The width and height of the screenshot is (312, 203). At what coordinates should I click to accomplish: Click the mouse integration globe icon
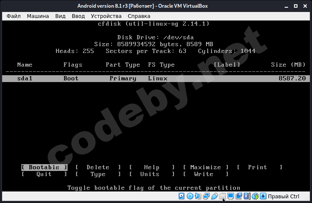coord(255,196)
